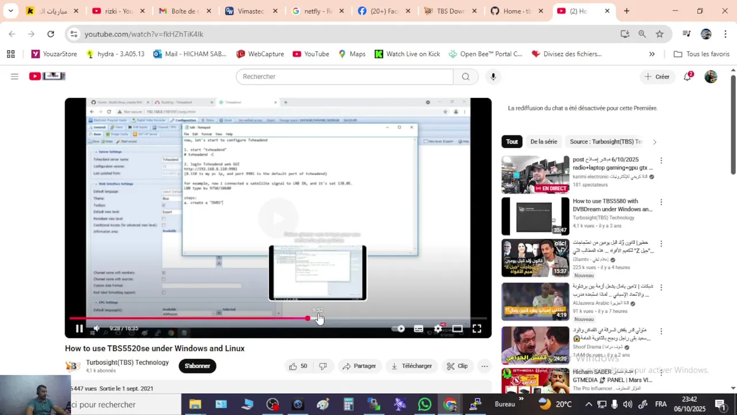Open options for the karimi electronic live video
Image resolution: width=737 pixels, height=415 pixels.
[661, 161]
